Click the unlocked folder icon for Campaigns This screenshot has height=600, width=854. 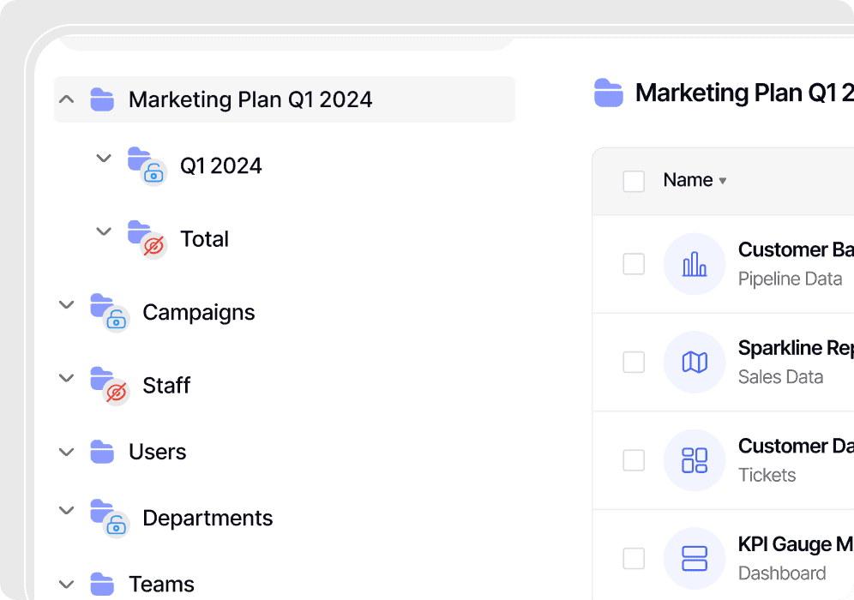(x=109, y=313)
